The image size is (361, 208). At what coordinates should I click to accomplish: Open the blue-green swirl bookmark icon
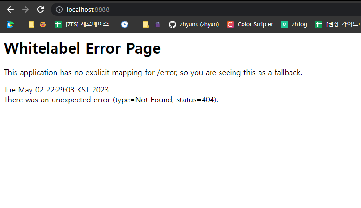tap(10, 24)
